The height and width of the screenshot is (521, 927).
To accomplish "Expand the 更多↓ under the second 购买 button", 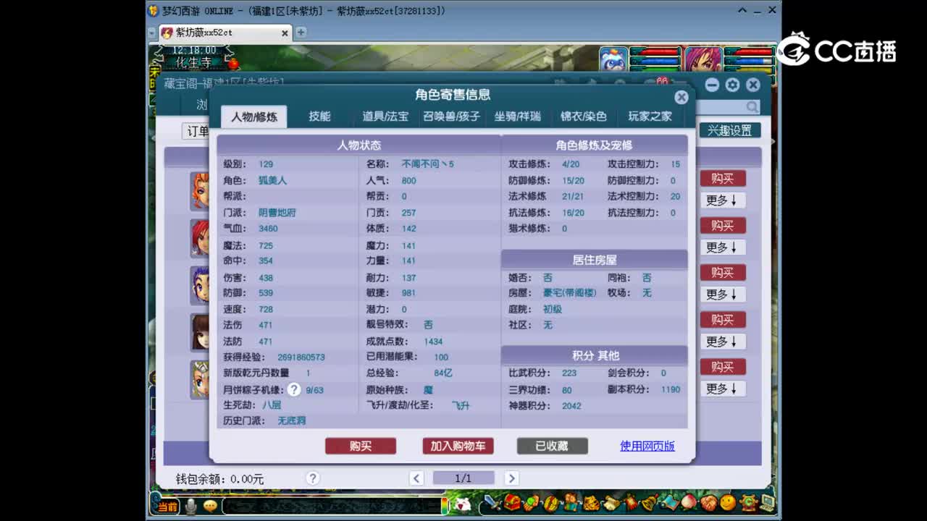I will tap(722, 247).
